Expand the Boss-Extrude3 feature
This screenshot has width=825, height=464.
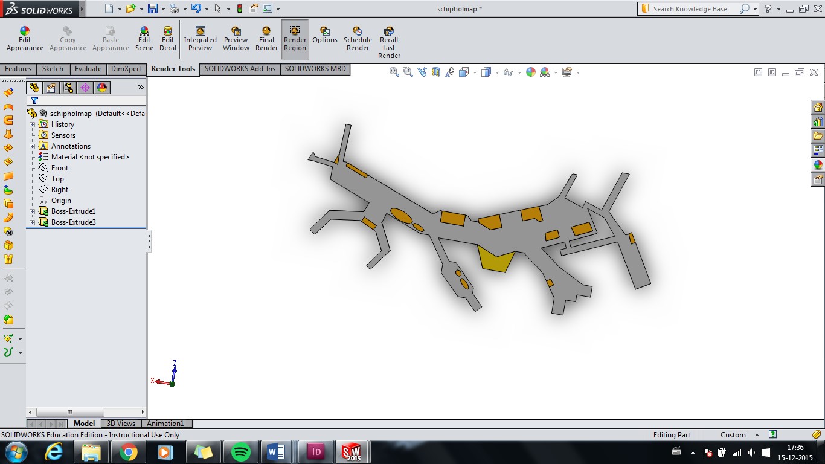33,222
